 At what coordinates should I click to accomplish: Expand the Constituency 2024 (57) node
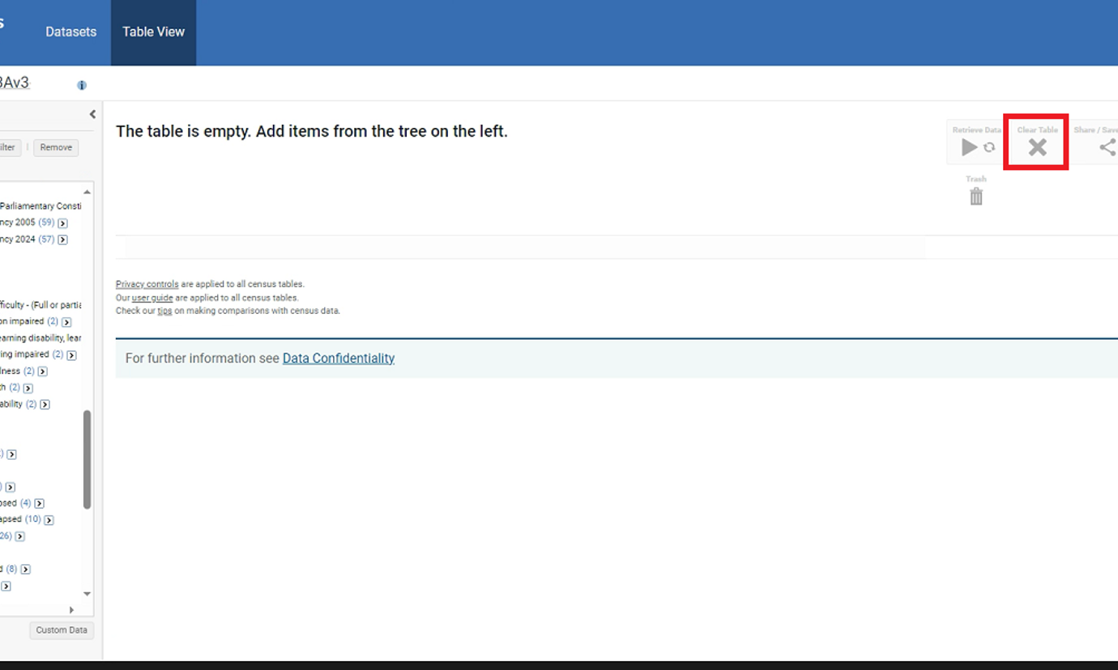click(62, 240)
